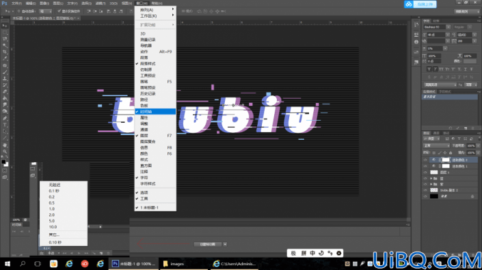Select the Move tool in toolbox
Screen dimensions: 482x270
5,26
